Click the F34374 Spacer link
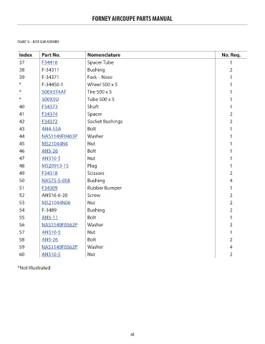The height and width of the screenshot is (344, 265). pyautogui.click(x=49, y=114)
